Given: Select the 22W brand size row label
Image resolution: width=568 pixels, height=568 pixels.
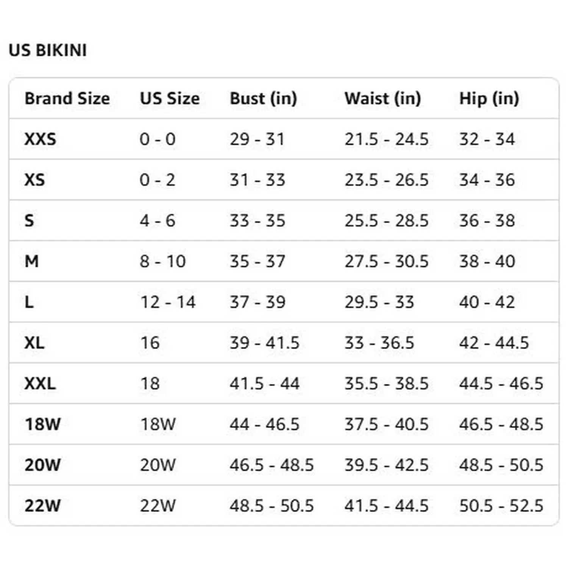Looking at the screenshot, I should pos(42,506).
